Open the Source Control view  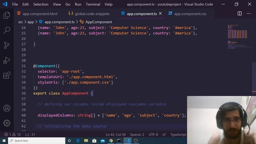pyautogui.click(x=7, y=45)
